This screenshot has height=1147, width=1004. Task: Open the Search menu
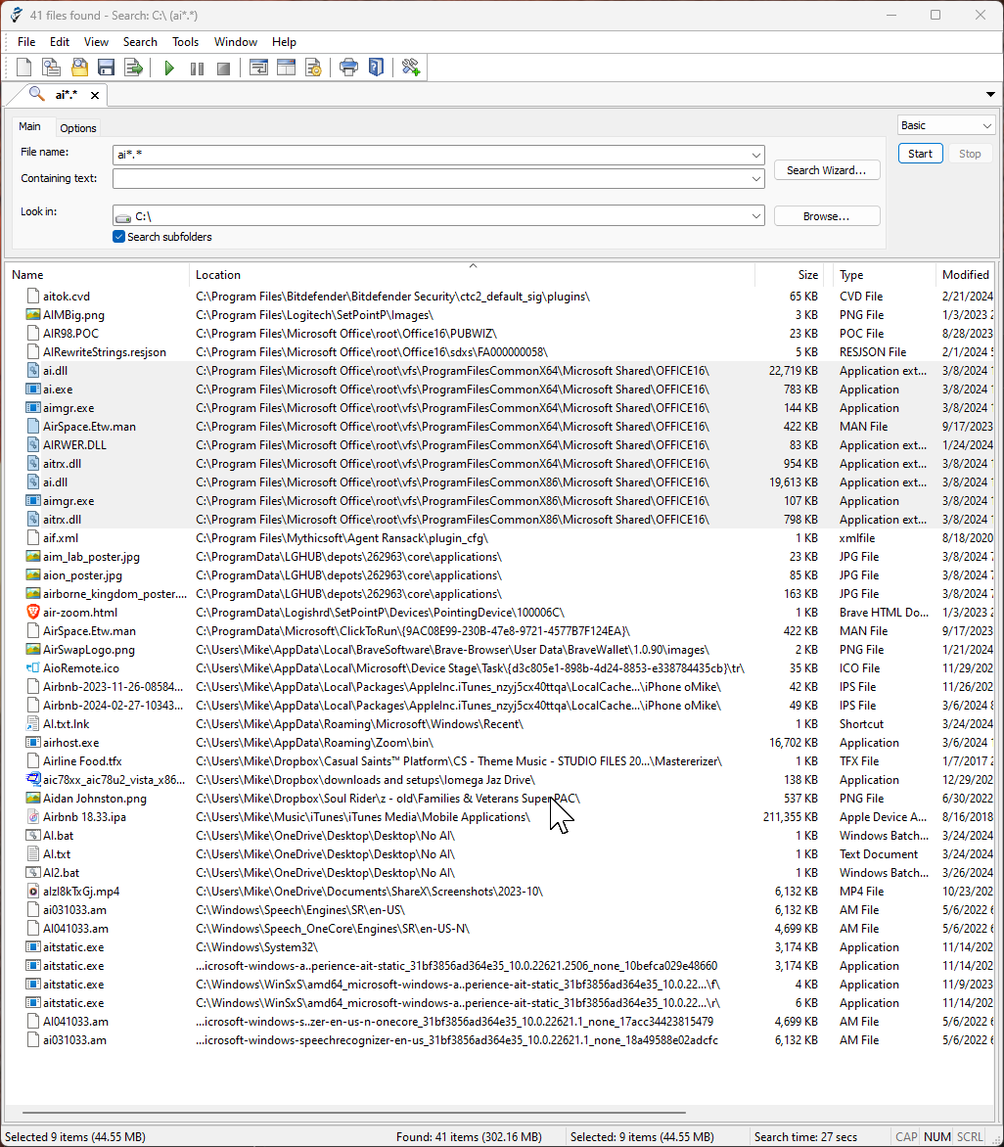(x=140, y=42)
